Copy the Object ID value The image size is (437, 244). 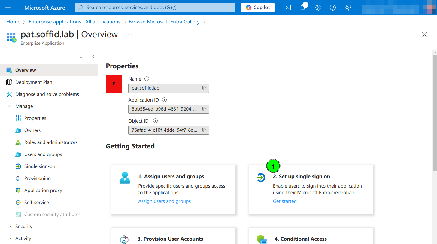tap(204, 130)
